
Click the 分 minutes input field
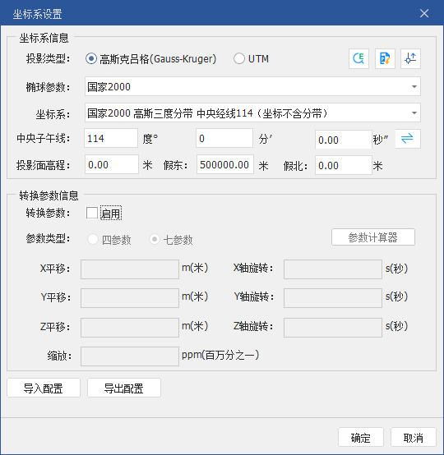click(224, 138)
